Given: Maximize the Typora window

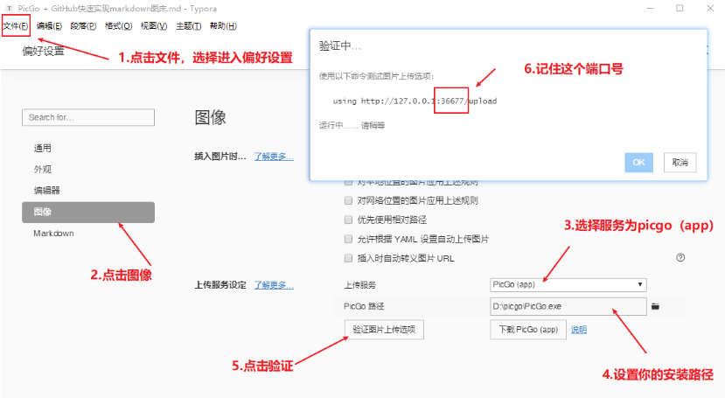Looking at the screenshot, I should click(680, 9).
